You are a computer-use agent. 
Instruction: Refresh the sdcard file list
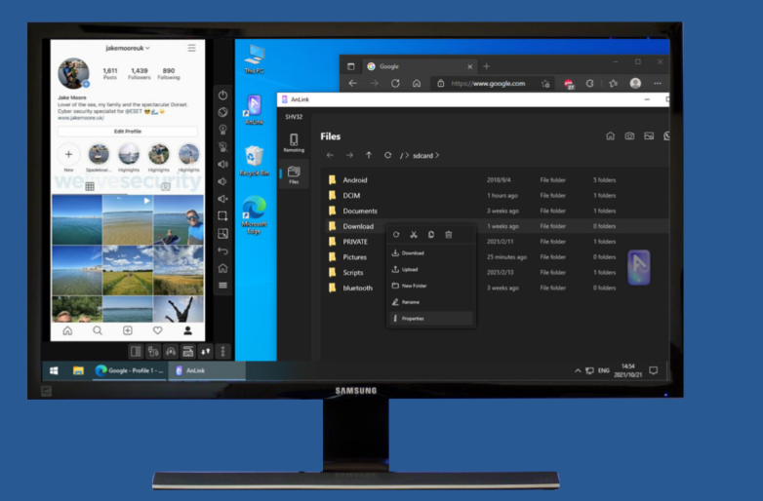pyautogui.click(x=387, y=155)
